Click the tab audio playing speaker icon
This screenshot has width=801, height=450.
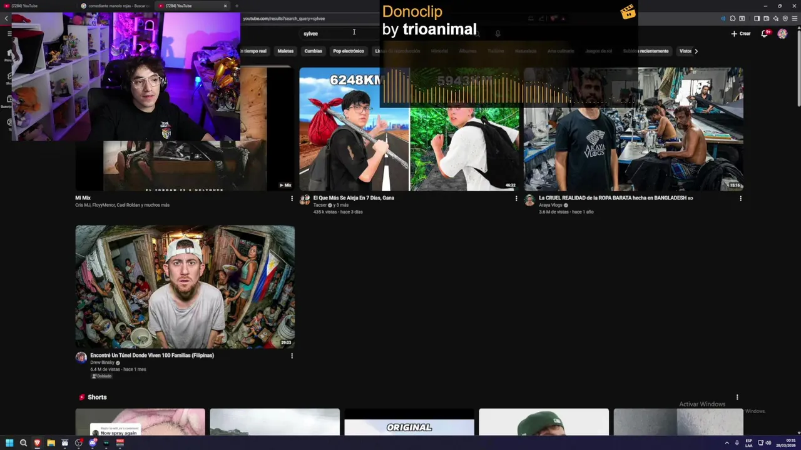click(723, 19)
